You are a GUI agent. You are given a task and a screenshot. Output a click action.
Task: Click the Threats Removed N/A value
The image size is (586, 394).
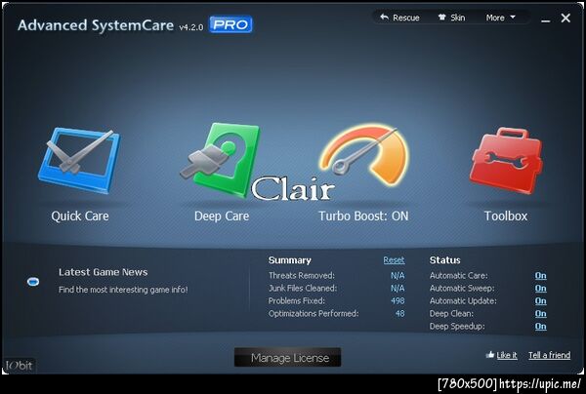[398, 276]
